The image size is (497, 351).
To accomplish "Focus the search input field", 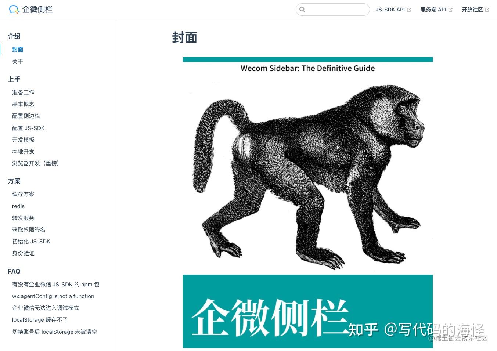I will click(x=332, y=10).
